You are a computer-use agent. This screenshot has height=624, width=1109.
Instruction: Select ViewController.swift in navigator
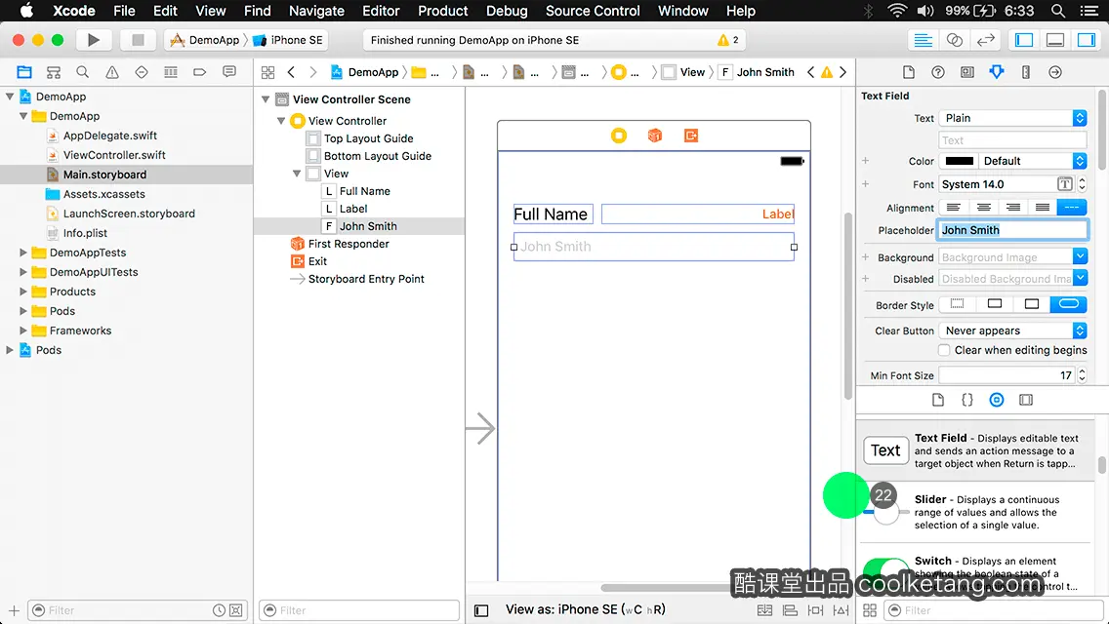tap(114, 155)
